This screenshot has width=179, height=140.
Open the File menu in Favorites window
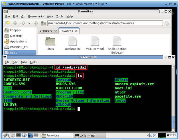(7, 17)
